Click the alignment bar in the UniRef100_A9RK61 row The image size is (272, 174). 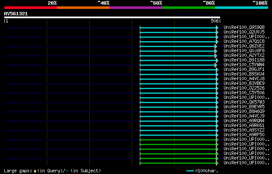point(178,126)
